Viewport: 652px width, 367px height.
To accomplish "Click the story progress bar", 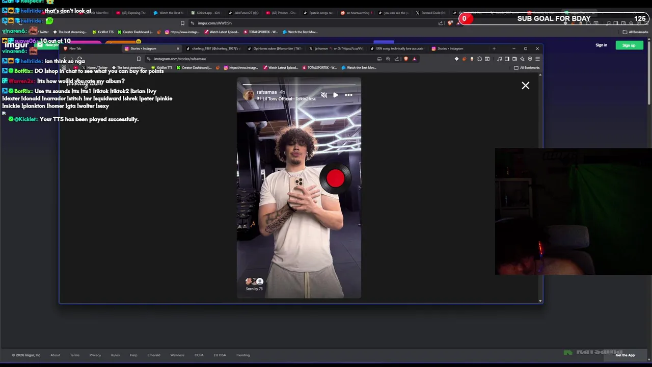I will coord(299,85).
